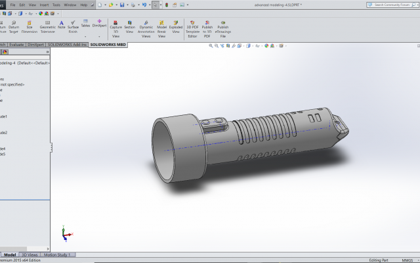This screenshot has height=263, width=420.
Task: Click the Model Break View tool
Action: coord(161,29)
